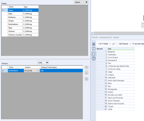Open the Add actions dropdown
Image resolution: width=144 pixels, height=121 pixels.
(x=43, y=62)
